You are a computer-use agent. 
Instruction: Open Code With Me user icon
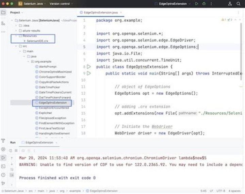pyautogui.click(x=230, y=4)
